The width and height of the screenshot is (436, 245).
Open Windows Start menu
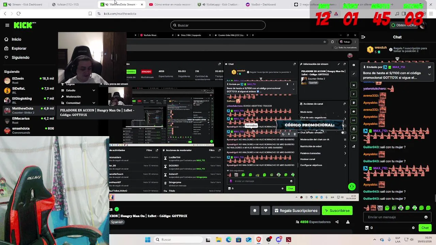[147, 240]
